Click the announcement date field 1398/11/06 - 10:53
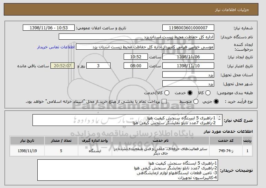Viewport: 266px width, 188px height. click(x=49, y=28)
